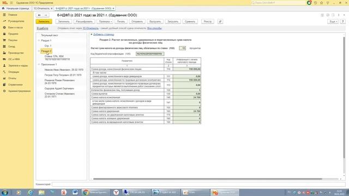Click the Отправить button

(x=137, y=22)
